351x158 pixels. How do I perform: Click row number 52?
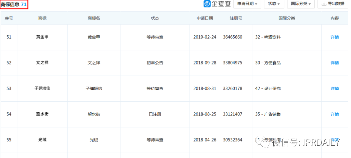pos(9,63)
